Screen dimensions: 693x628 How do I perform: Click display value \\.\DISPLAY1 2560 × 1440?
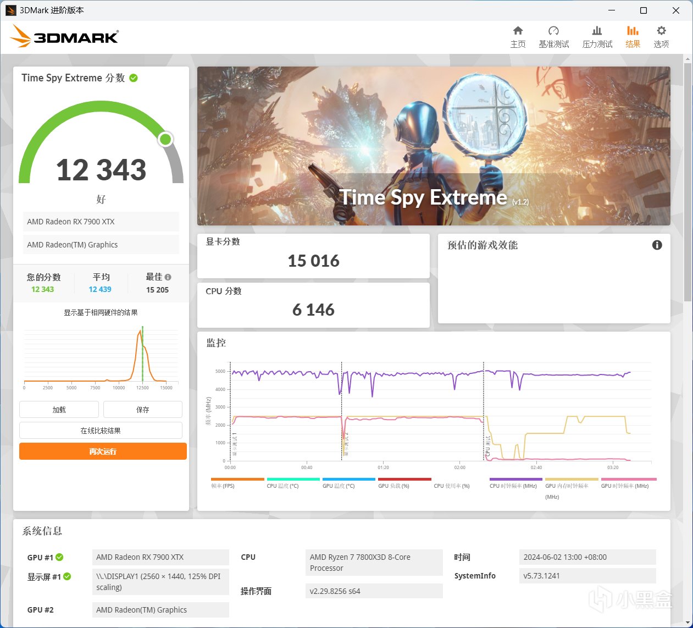click(x=160, y=582)
